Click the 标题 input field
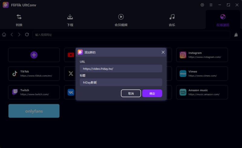242x148 pixels. click(x=121, y=82)
